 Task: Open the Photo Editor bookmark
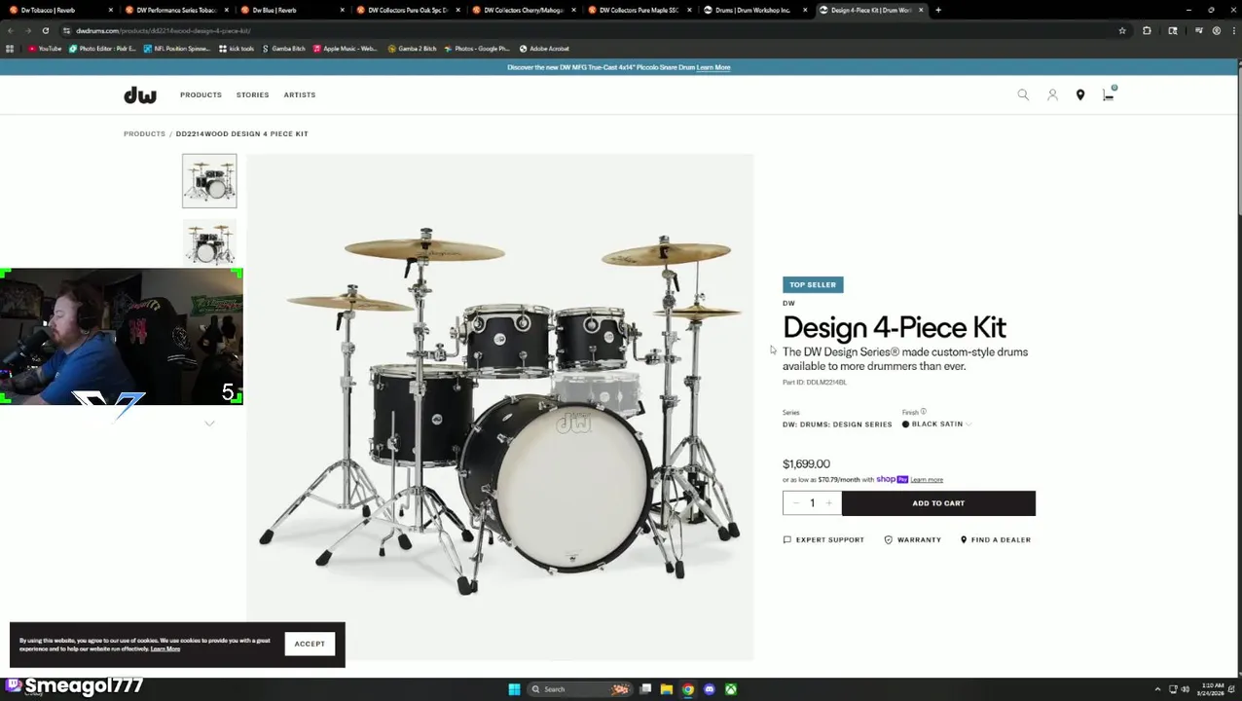coord(102,49)
